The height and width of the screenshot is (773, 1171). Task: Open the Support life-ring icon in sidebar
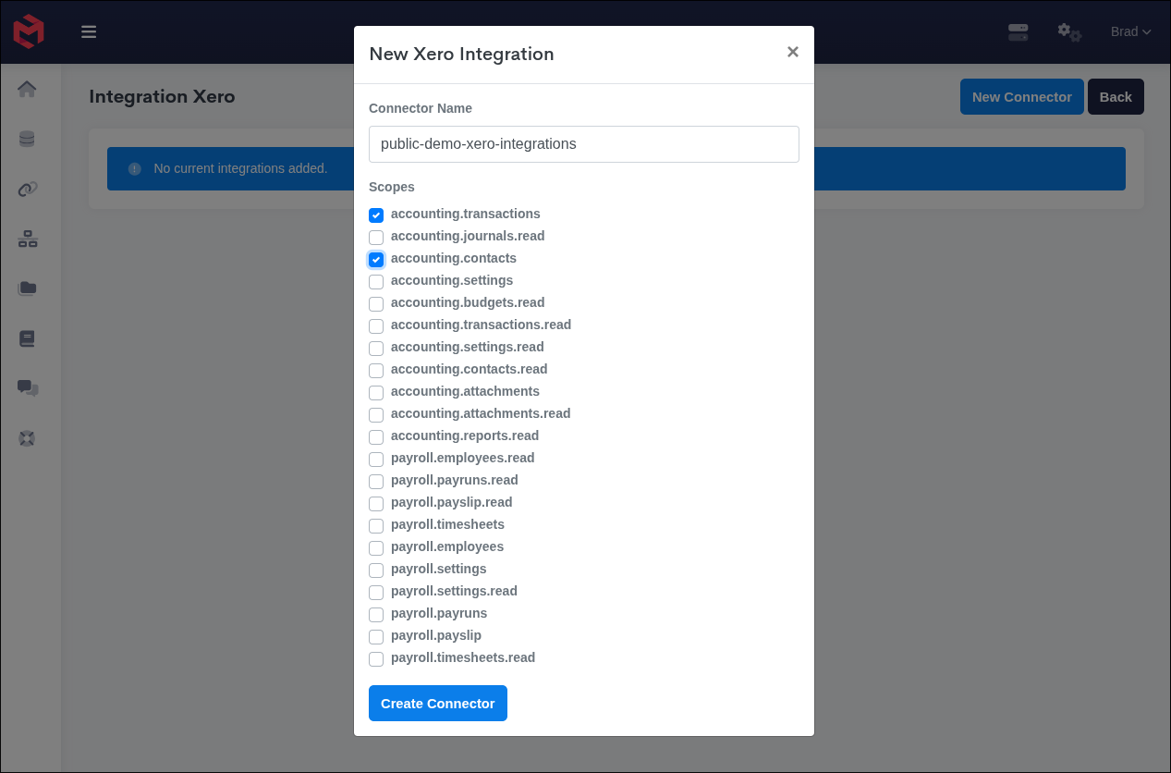point(27,438)
